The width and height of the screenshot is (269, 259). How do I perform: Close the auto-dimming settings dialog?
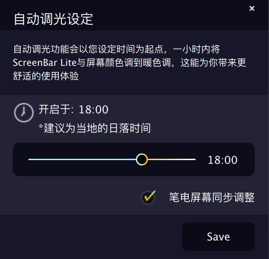click(252, 8)
